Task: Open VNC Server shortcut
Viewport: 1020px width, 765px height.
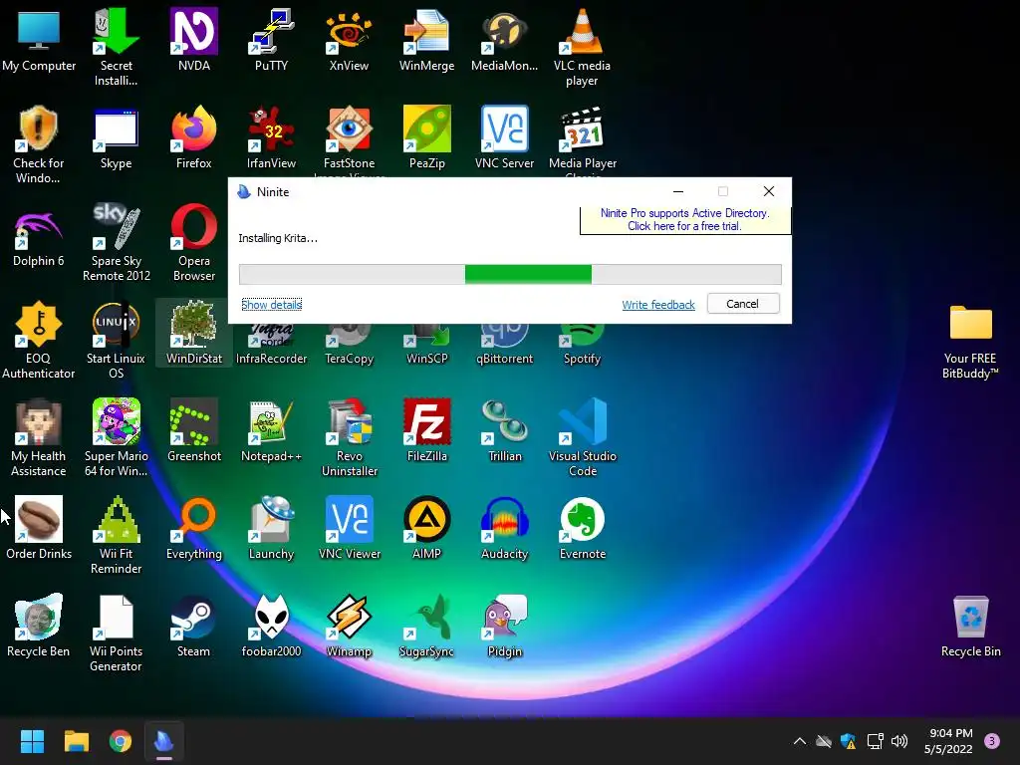Action: 504,137
